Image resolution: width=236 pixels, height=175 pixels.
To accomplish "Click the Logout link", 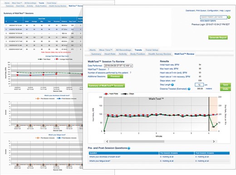I will [x=227, y=10].
